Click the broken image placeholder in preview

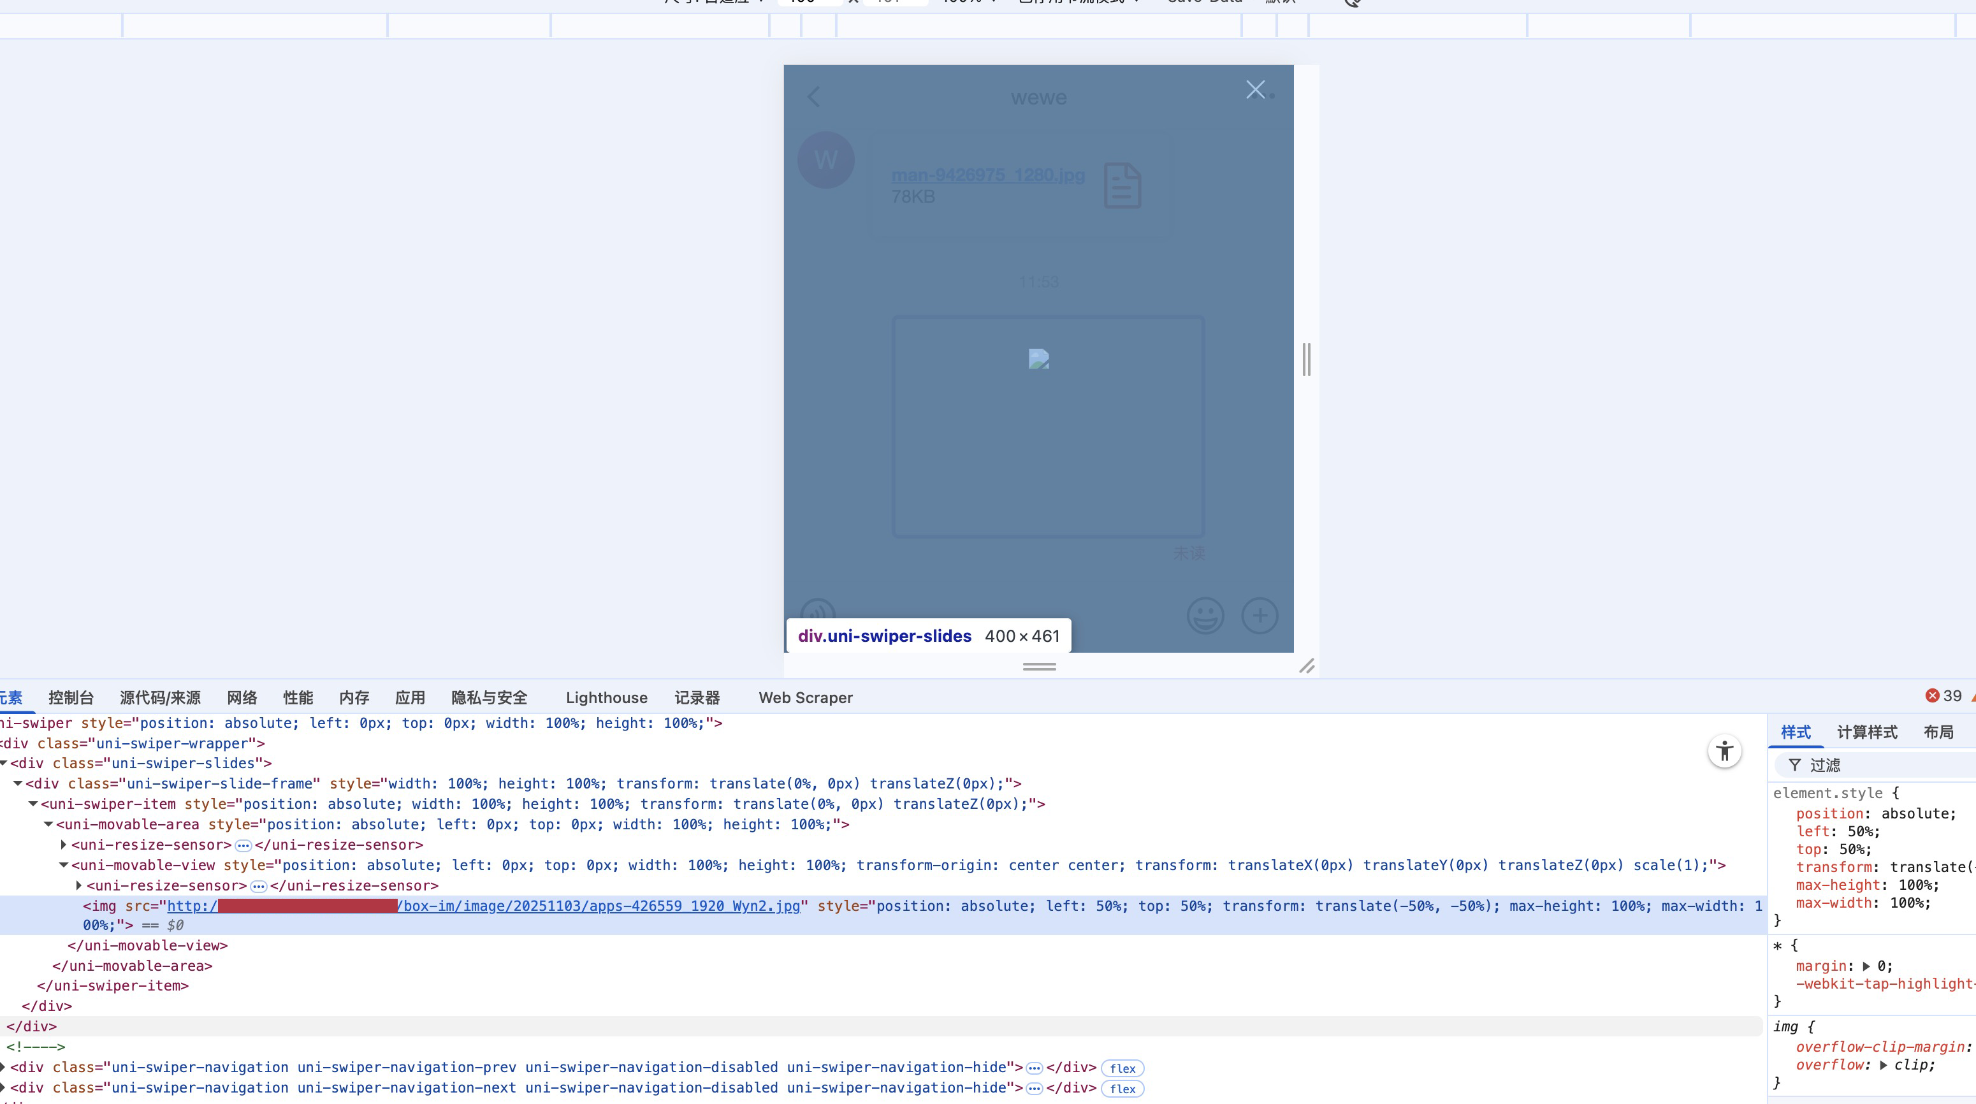[1038, 359]
